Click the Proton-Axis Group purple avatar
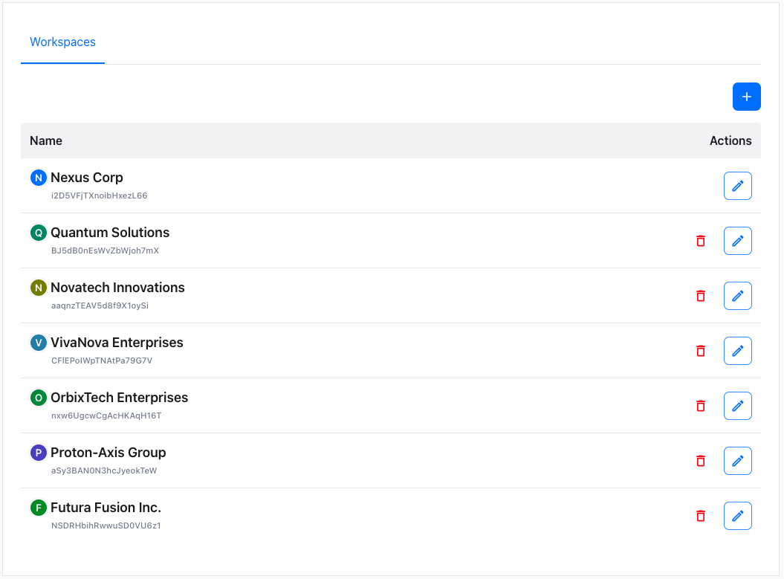784x579 pixels. (38, 453)
